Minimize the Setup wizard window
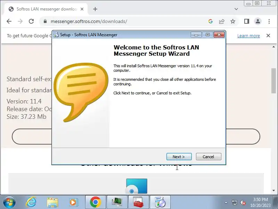 [196, 35]
